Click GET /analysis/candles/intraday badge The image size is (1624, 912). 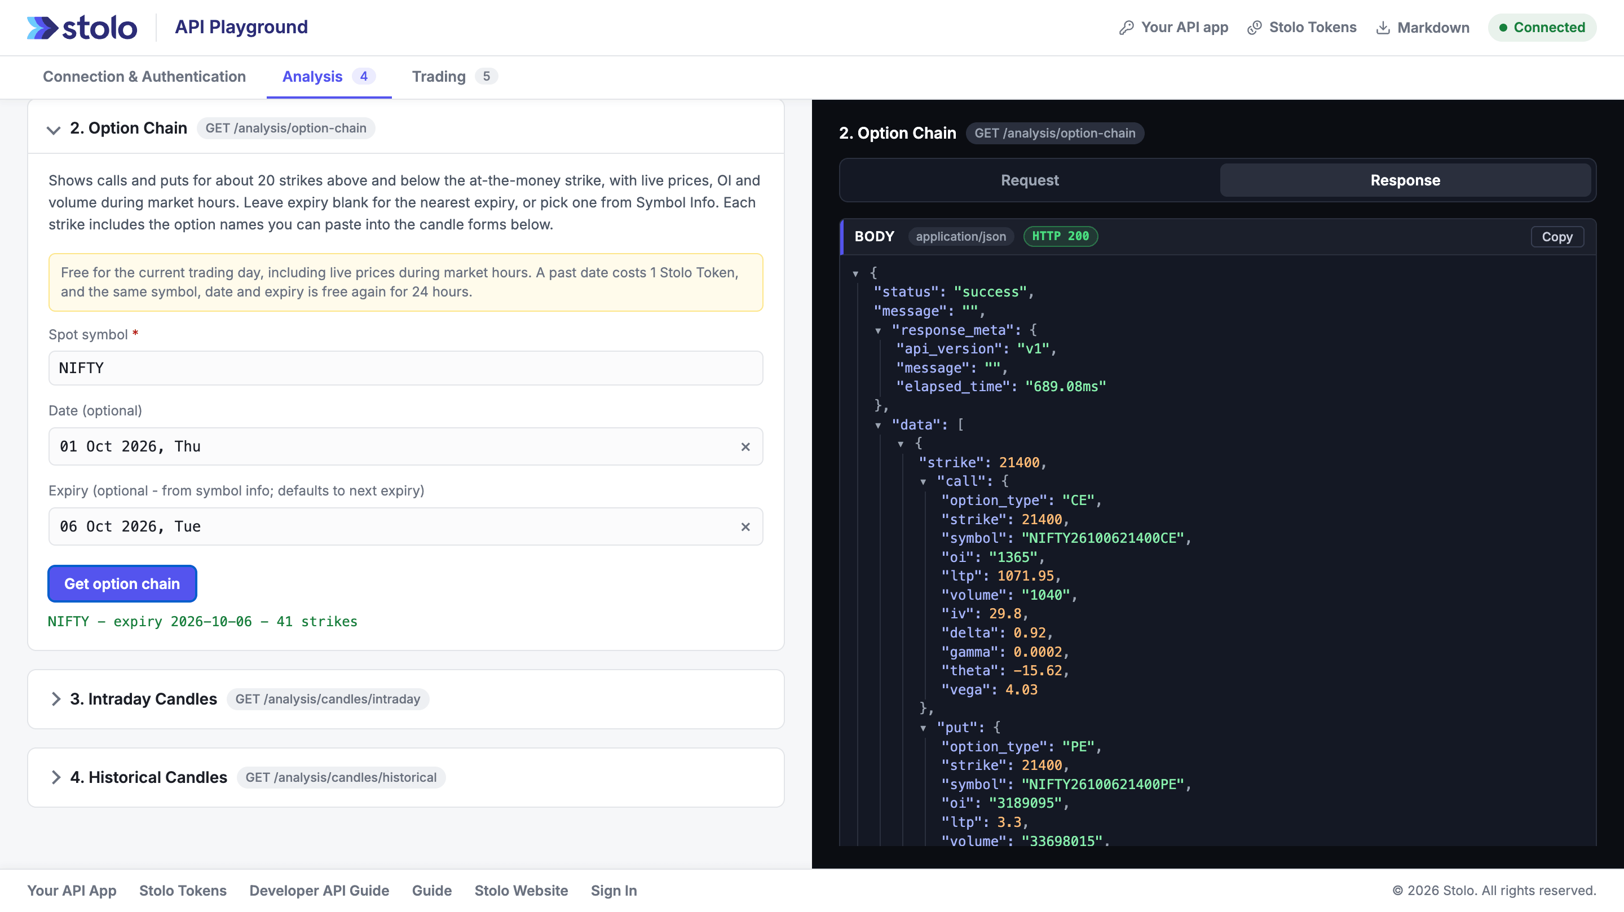pyautogui.click(x=328, y=699)
